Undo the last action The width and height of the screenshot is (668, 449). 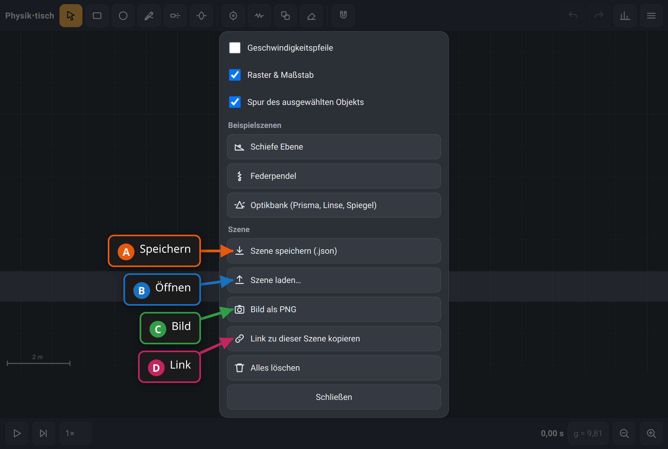(573, 16)
